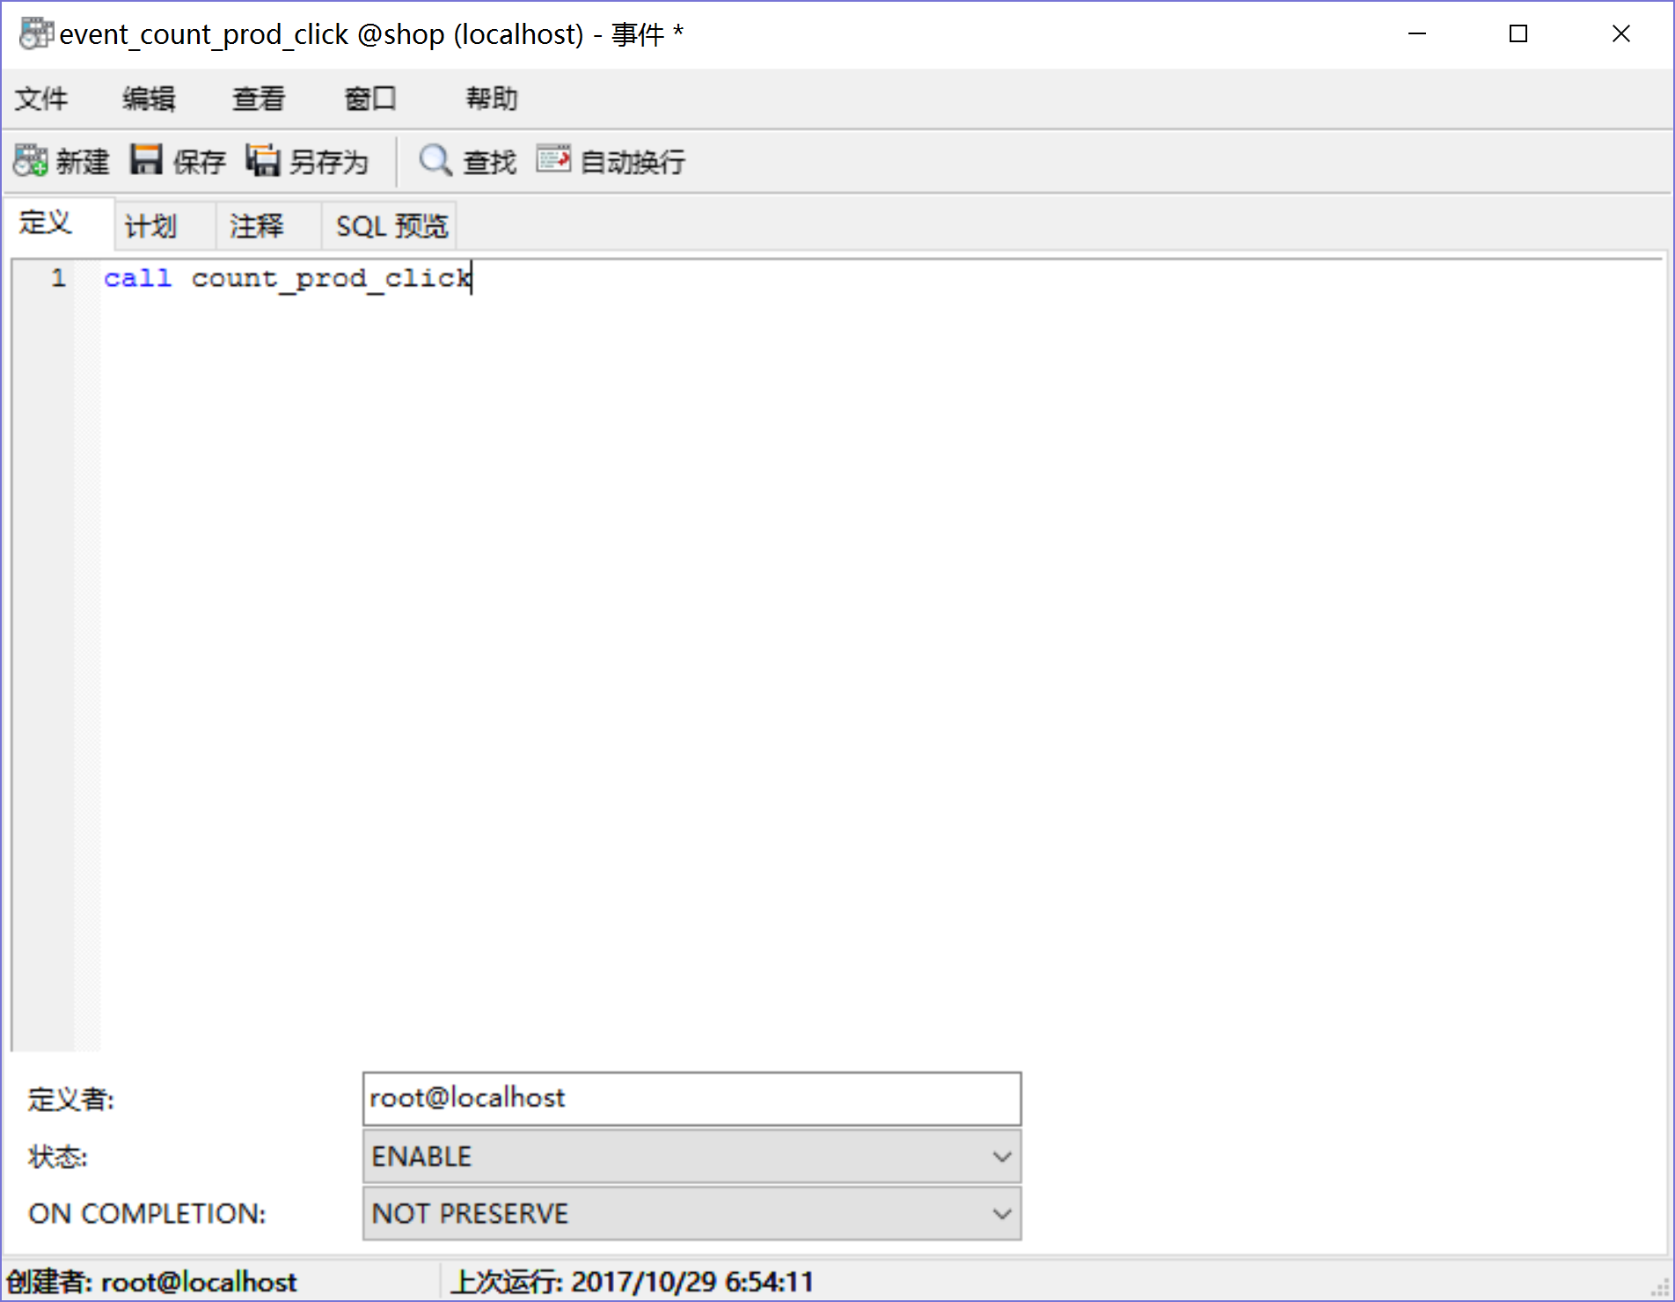Viewport: 1675px width, 1302px height.
Task: Switch to the SQL 预览 tab
Action: (x=389, y=226)
